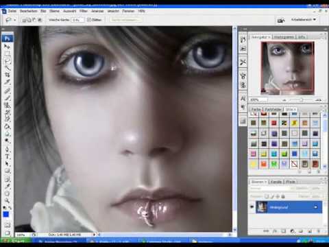Select the Rectangular Marquee tool
Image resolution: width=329 pixels, height=247 pixels.
(7, 54)
